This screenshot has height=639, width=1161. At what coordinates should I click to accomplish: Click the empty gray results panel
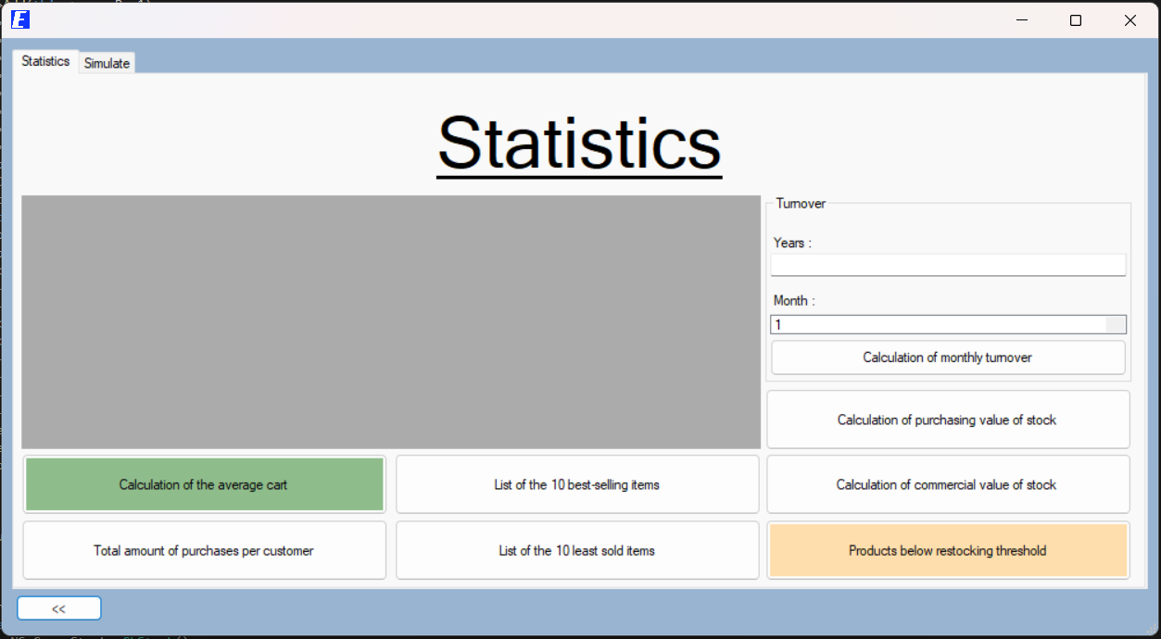(390, 321)
